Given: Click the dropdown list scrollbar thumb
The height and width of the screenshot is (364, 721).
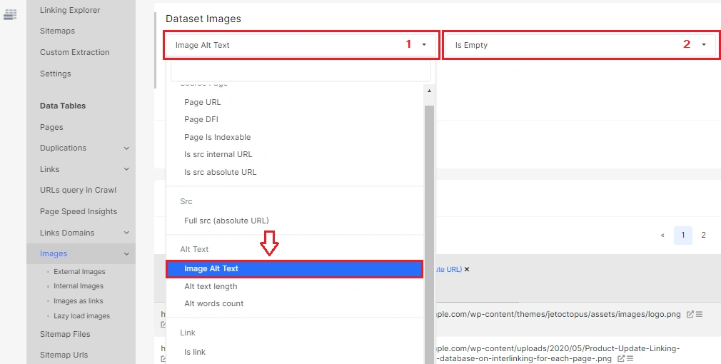Looking at the screenshot, I should (x=429, y=234).
